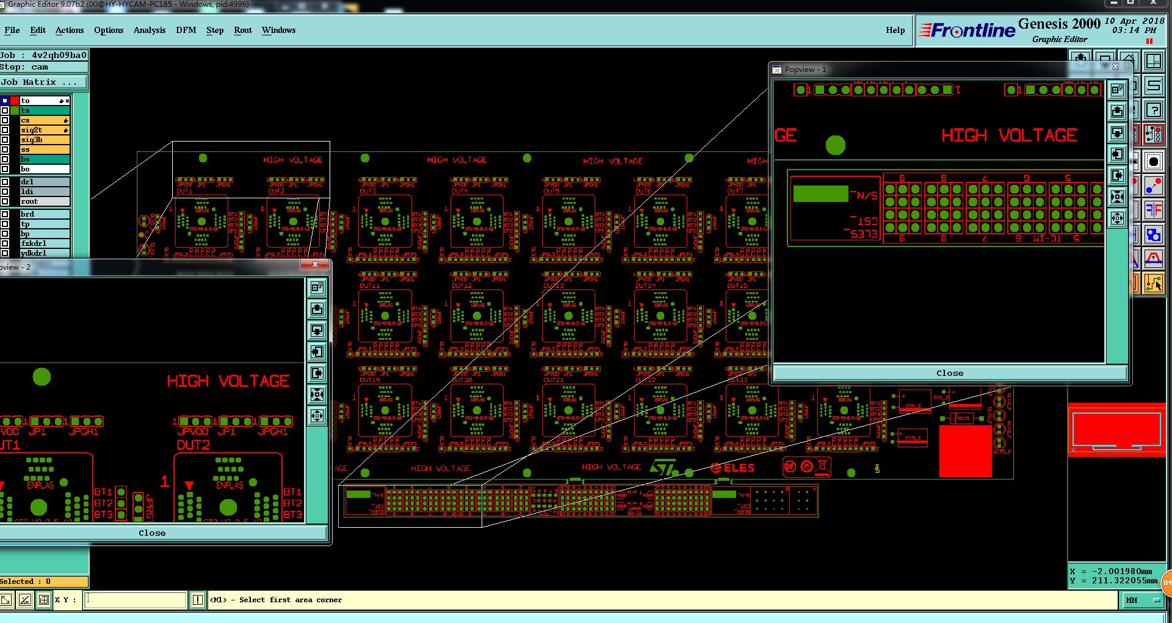
Task: Toggle checkbox for layer ts
Action: click(5, 110)
